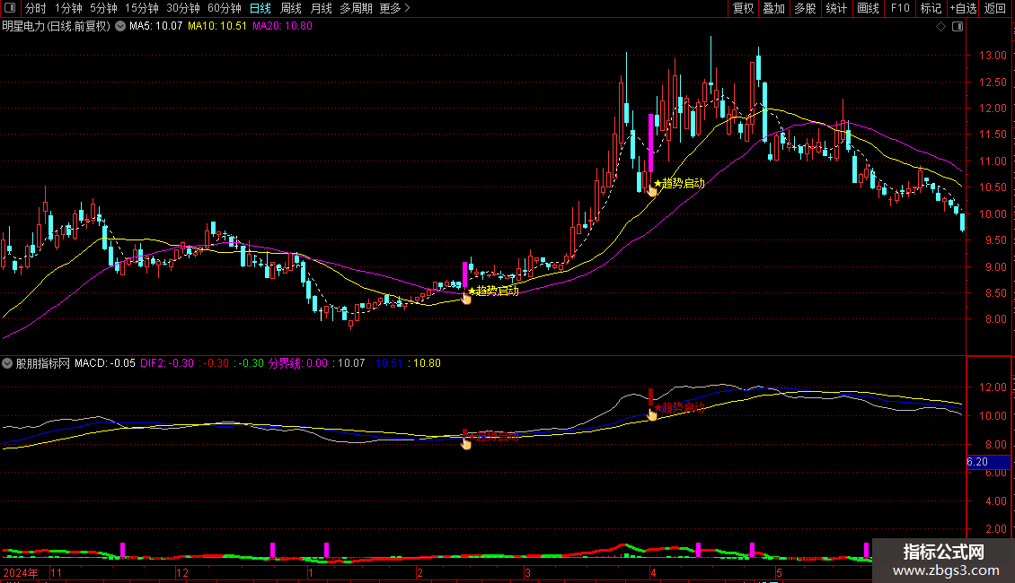Click the pointing hand icon at April signal

[x=652, y=190]
